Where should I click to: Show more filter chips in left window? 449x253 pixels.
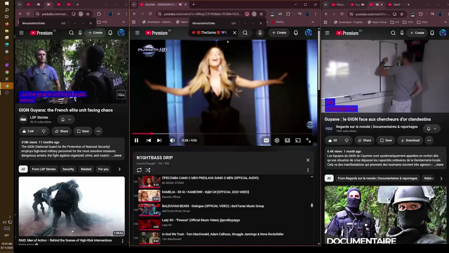pyautogui.click(x=119, y=169)
